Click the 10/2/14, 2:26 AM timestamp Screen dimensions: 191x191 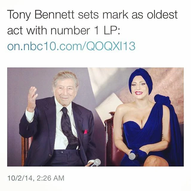click(36, 178)
